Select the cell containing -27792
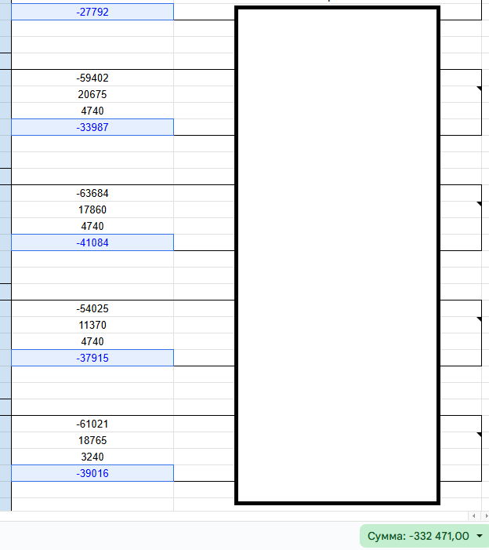 (x=92, y=12)
